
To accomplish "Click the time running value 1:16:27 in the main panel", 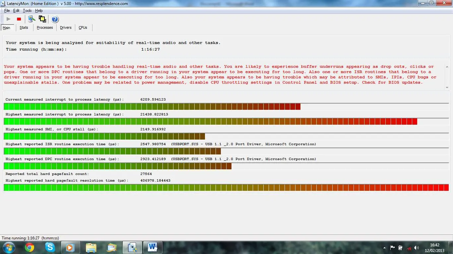I will (151, 49).
